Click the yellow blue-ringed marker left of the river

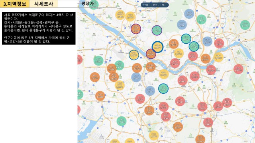tap(134, 55)
